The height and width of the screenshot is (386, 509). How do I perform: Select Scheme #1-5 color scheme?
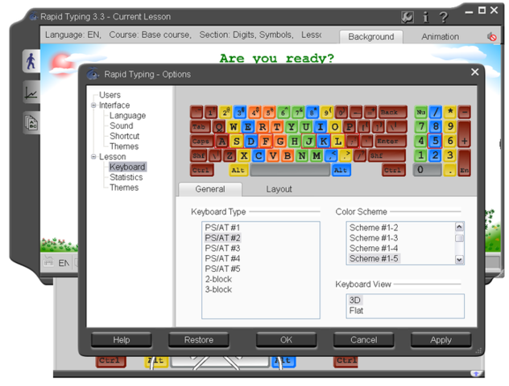click(374, 259)
